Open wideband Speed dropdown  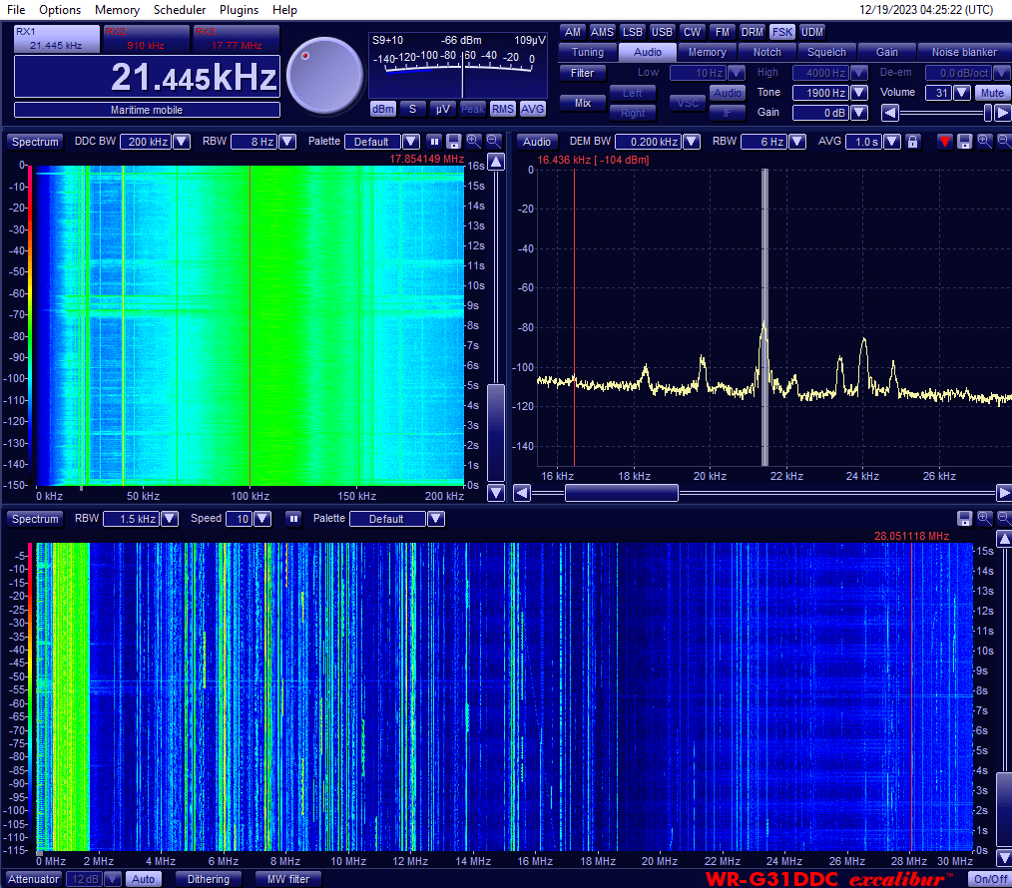[x=262, y=519]
